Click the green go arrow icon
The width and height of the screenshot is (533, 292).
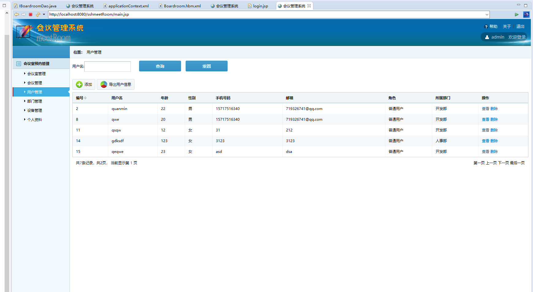[x=517, y=14]
